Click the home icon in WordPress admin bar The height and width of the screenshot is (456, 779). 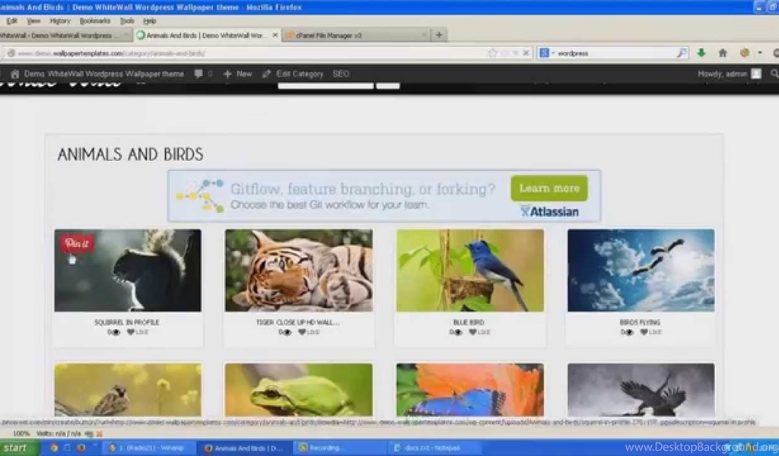pos(15,74)
